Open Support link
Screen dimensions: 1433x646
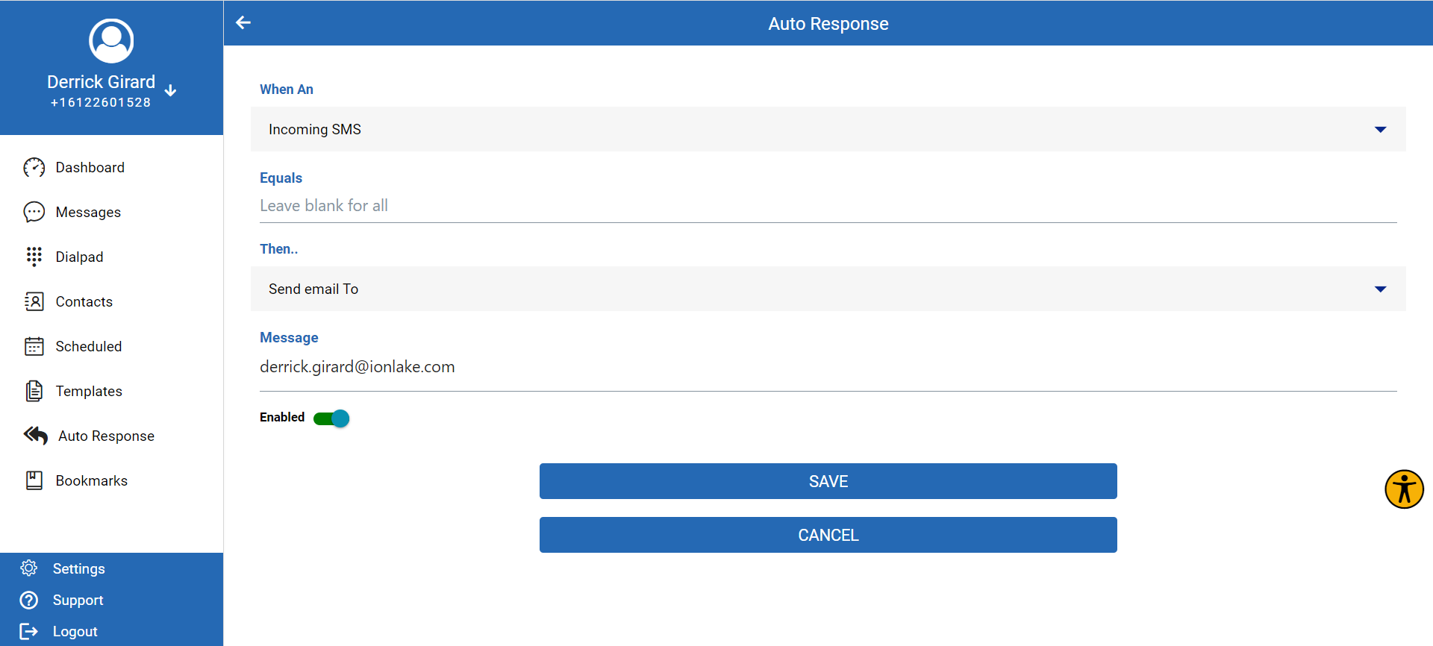[78, 600]
